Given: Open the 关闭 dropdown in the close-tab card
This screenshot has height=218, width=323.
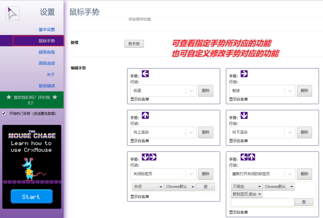Looking at the screenshot, I should point(147,187).
